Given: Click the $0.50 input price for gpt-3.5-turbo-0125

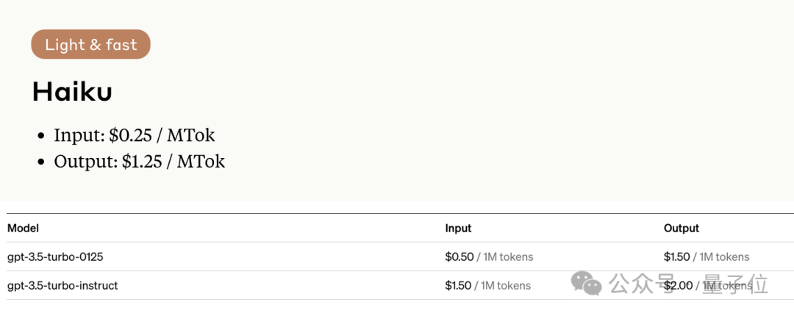Looking at the screenshot, I should [x=458, y=257].
